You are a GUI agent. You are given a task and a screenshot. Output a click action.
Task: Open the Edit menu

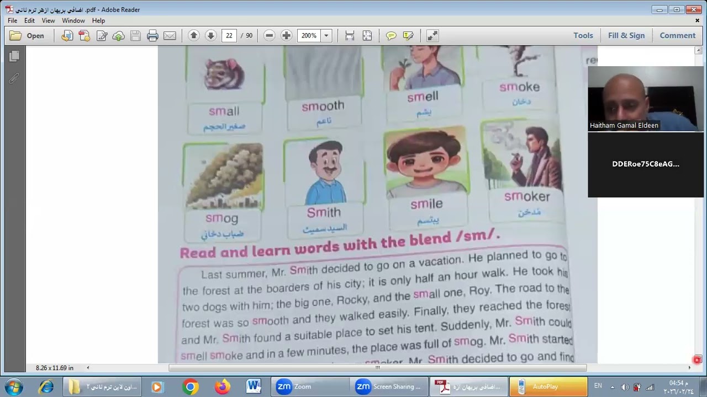tap(29, 20)
